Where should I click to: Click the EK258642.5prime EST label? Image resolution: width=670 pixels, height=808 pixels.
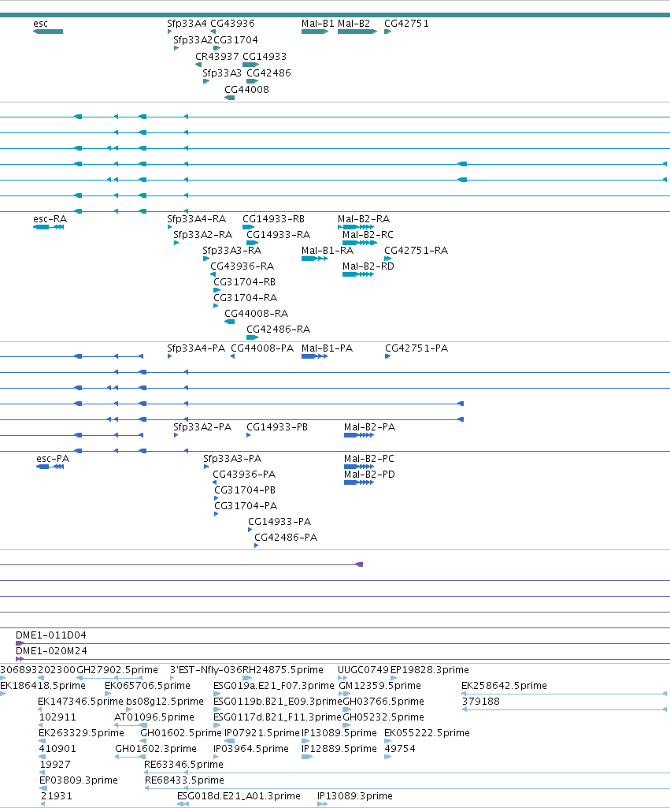(x=505, y=685)
